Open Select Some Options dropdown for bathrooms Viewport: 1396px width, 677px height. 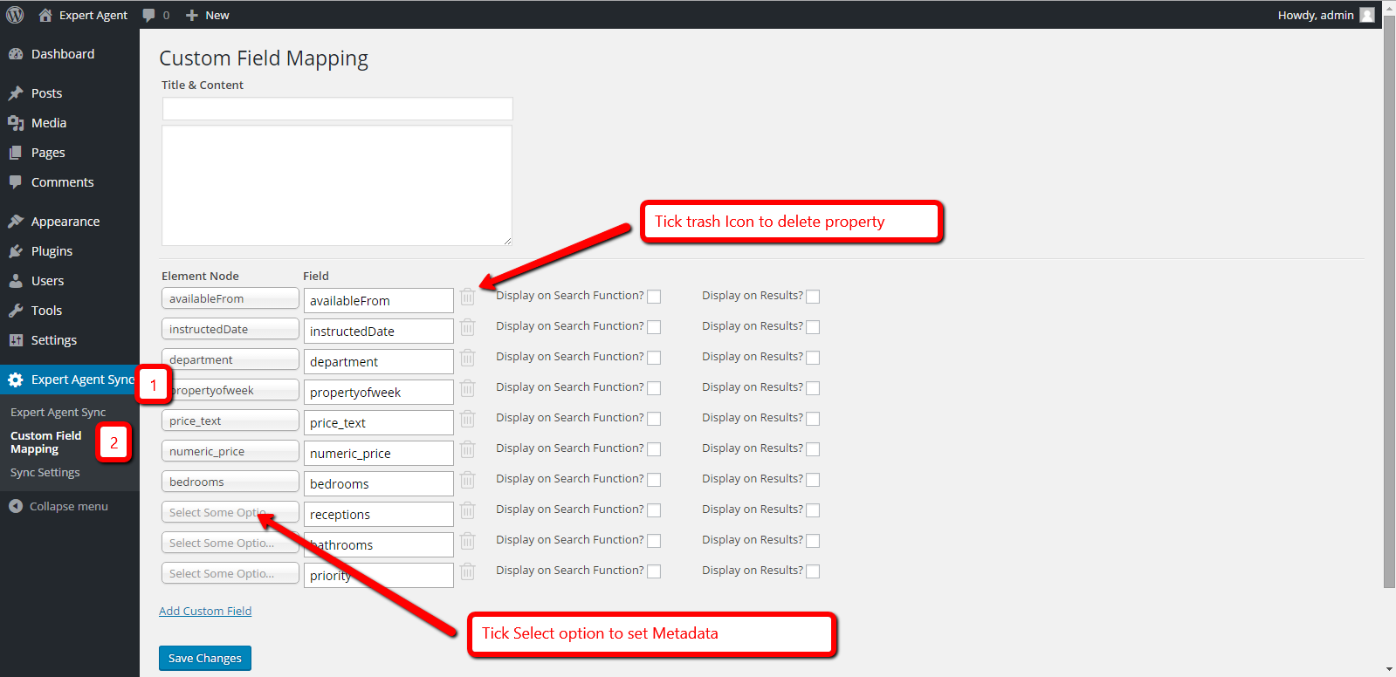pos(230,543)
